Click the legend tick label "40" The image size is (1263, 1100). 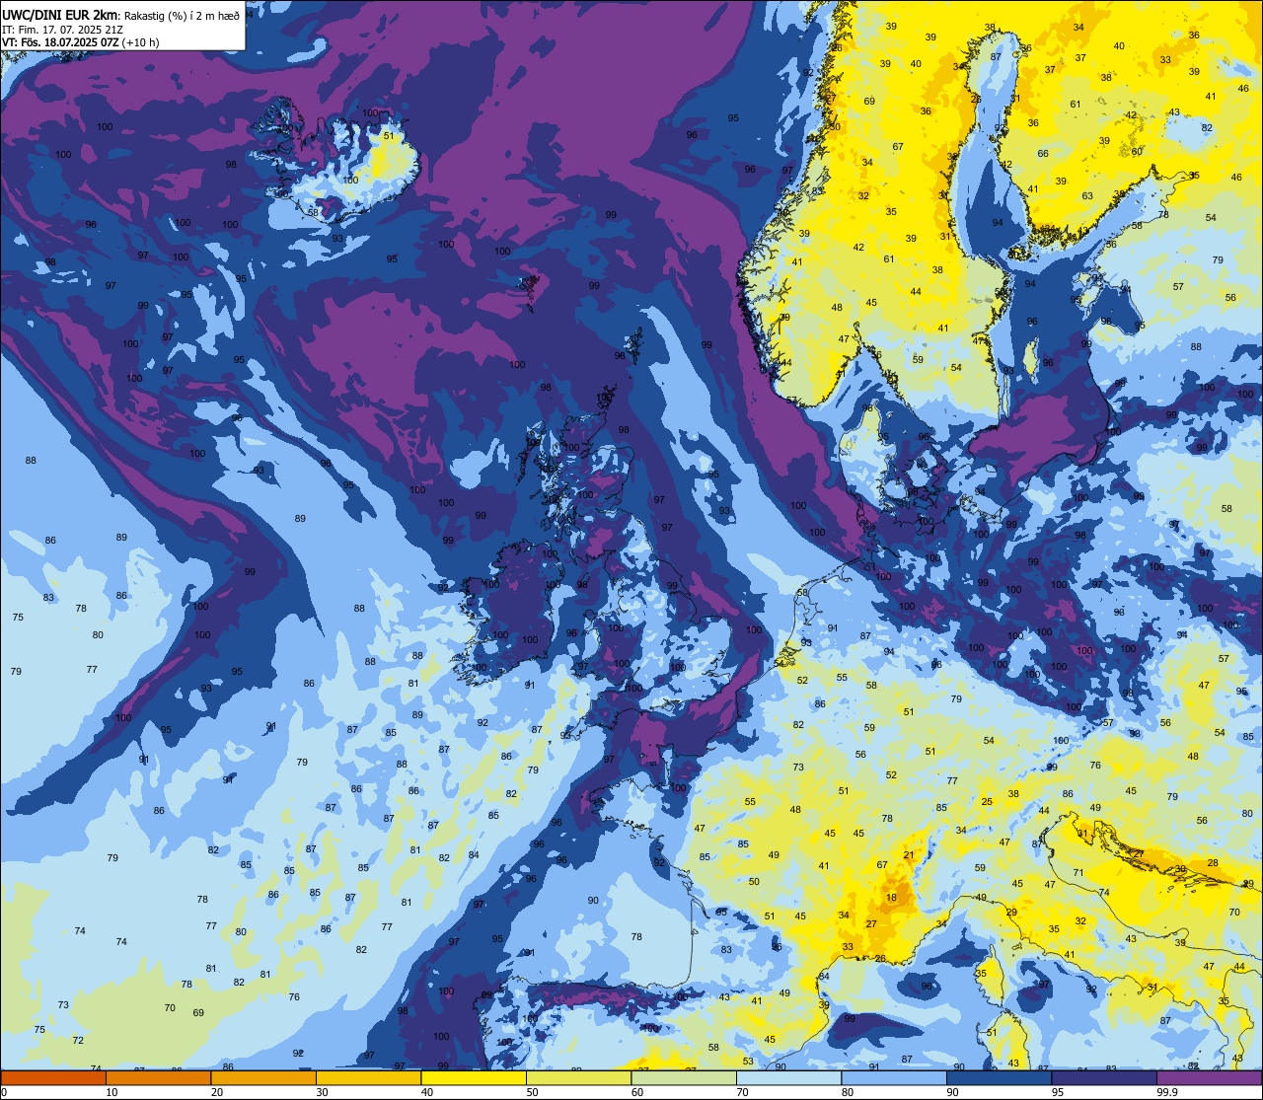tap(427, 1092)
